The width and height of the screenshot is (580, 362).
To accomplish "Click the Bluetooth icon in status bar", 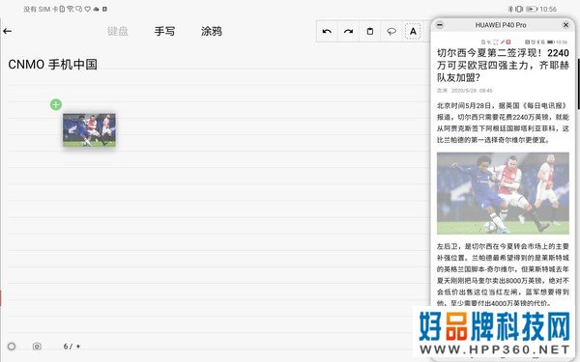I will click(x=510, y=9).
